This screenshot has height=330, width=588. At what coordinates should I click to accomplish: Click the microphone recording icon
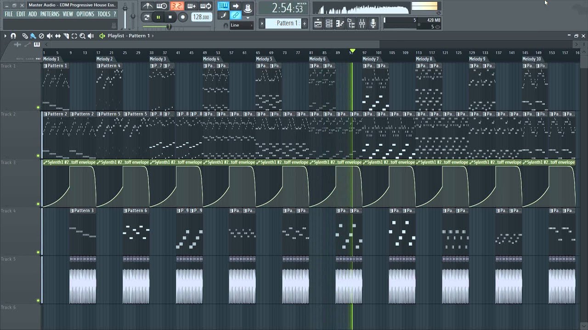[x=373, y=23]
